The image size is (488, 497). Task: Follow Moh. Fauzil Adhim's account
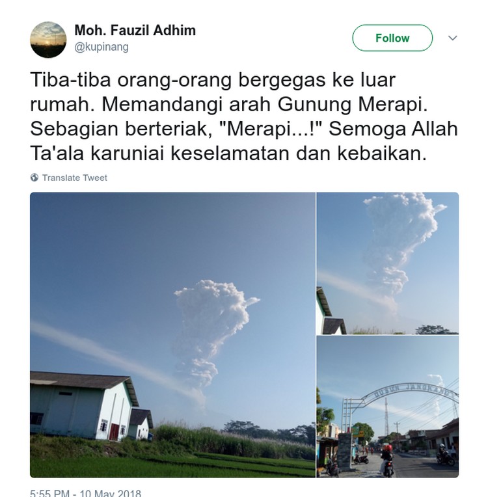point(392,38)
